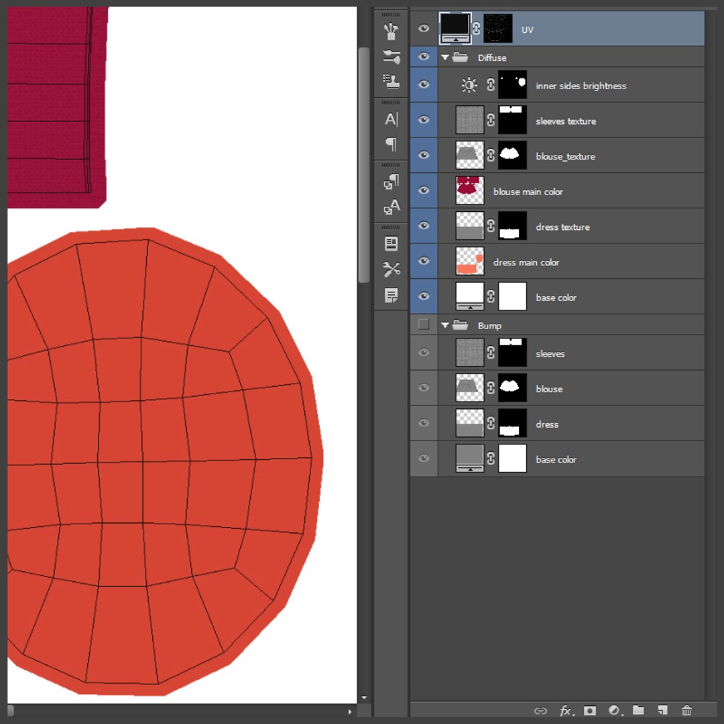Screen dimensions: 724x724
Task: Open the Layer Comps panel icon
Action: pos(391,244)
